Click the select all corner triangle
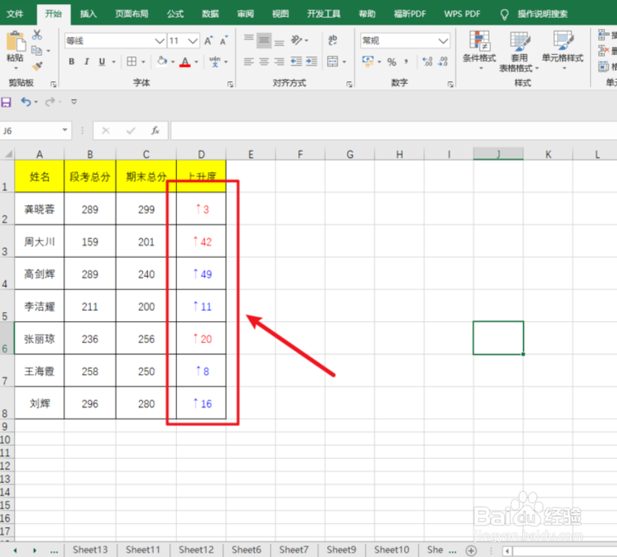The height and width of the screenshot is (557, 617). tap(8, 154)
